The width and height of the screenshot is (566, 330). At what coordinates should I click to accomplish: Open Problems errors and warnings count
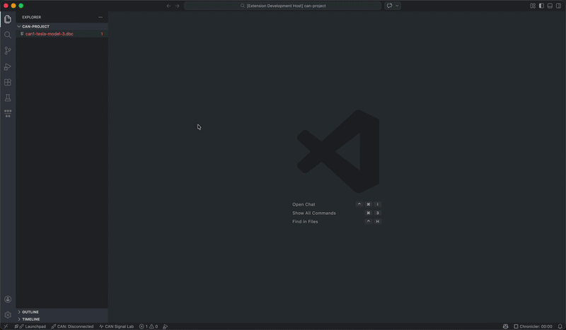pyautogui.click(x=149, y=326)
